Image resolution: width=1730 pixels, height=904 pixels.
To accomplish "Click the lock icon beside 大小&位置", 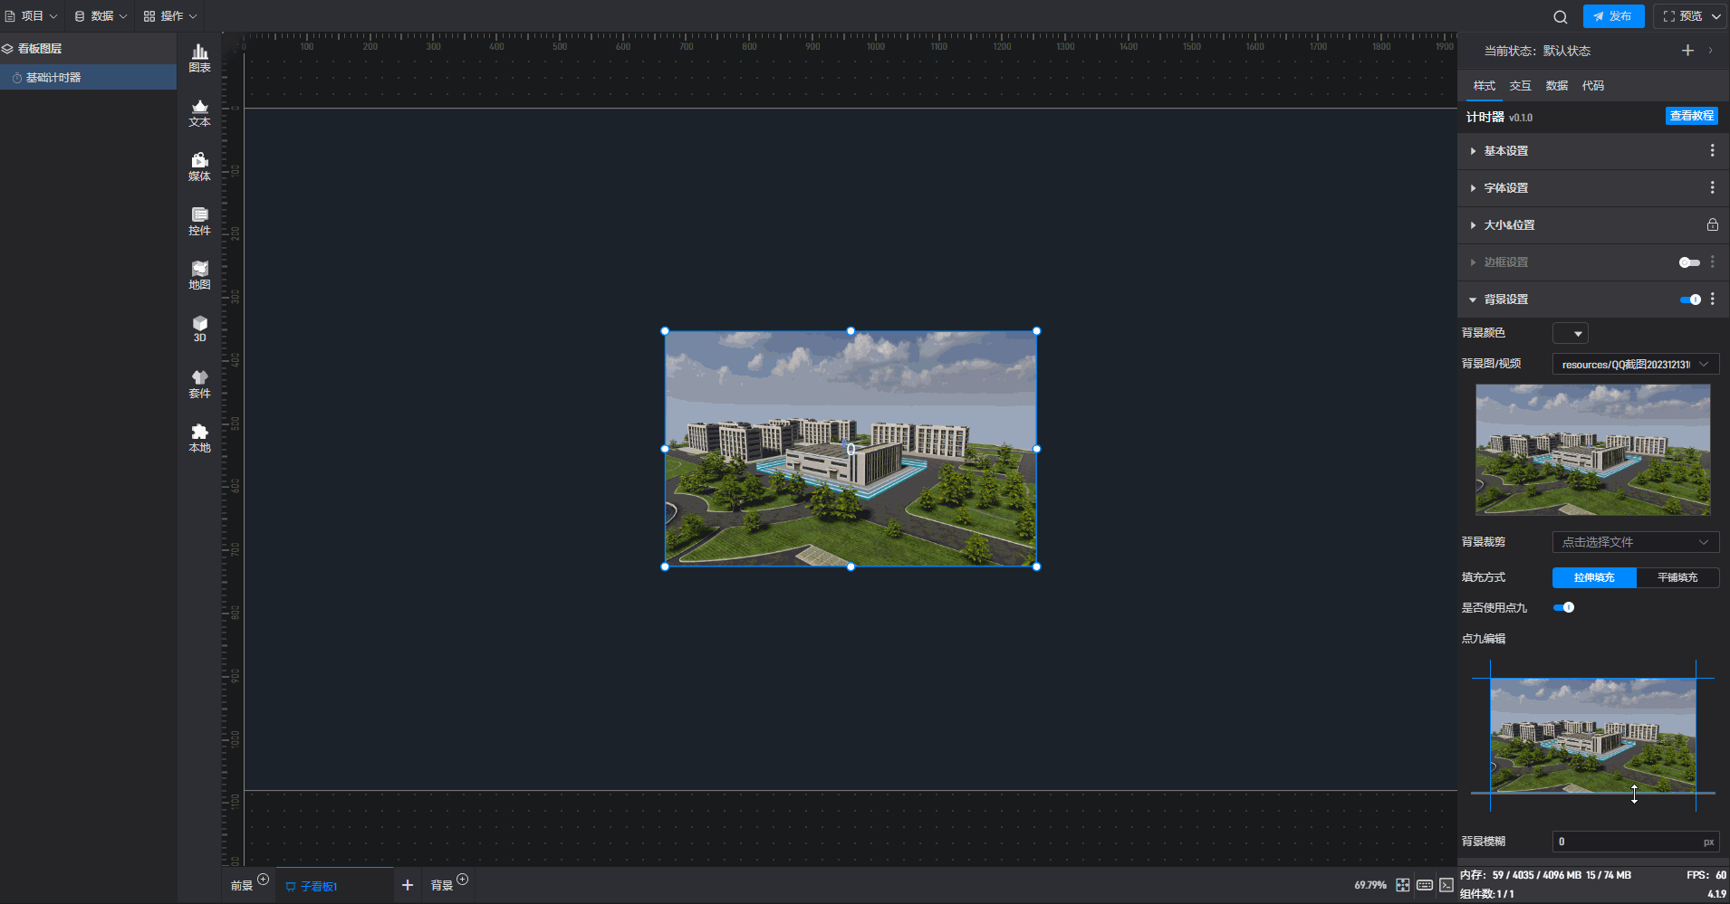I will 1712,224.
